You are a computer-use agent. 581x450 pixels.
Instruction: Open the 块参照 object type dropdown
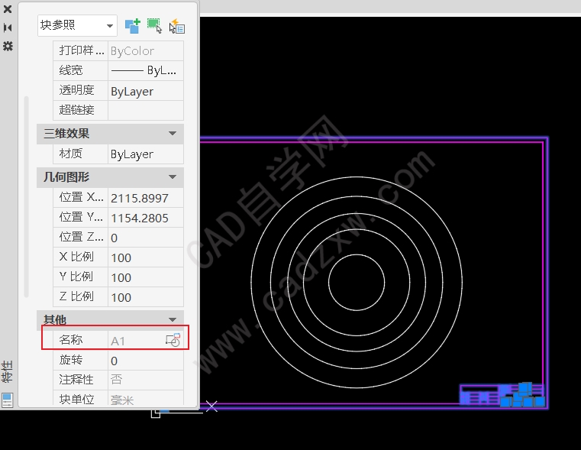[x=77, y=25]
